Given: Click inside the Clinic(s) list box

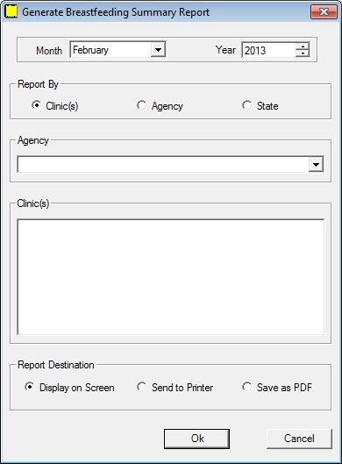Looking at the screenshot, I should 170,277.
